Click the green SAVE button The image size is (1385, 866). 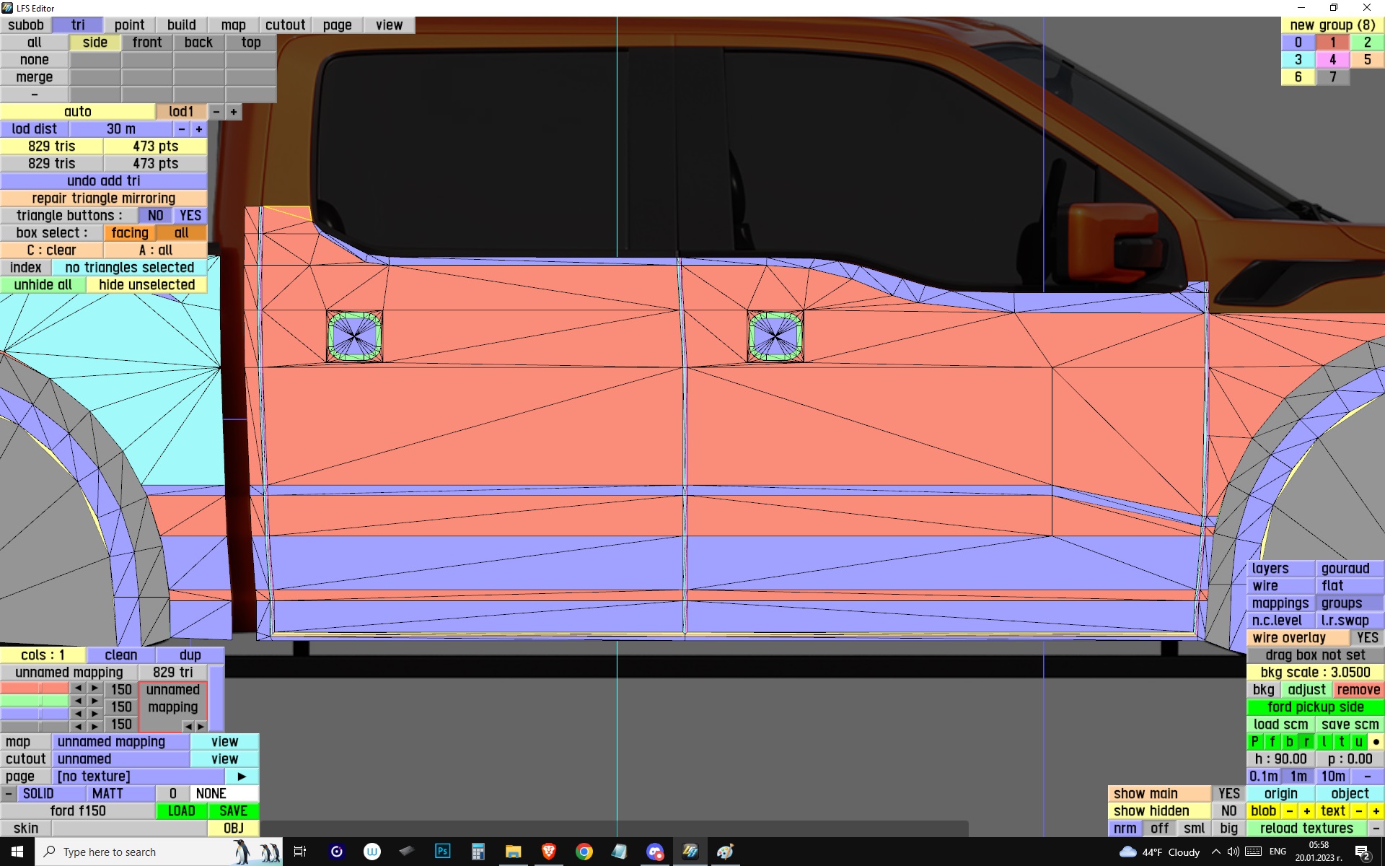click(233, 811)
